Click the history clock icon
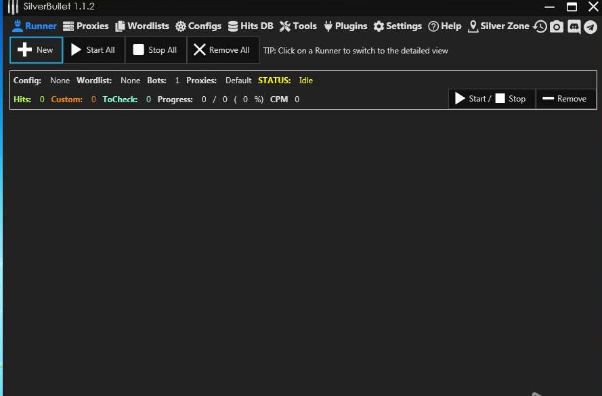 540,26
